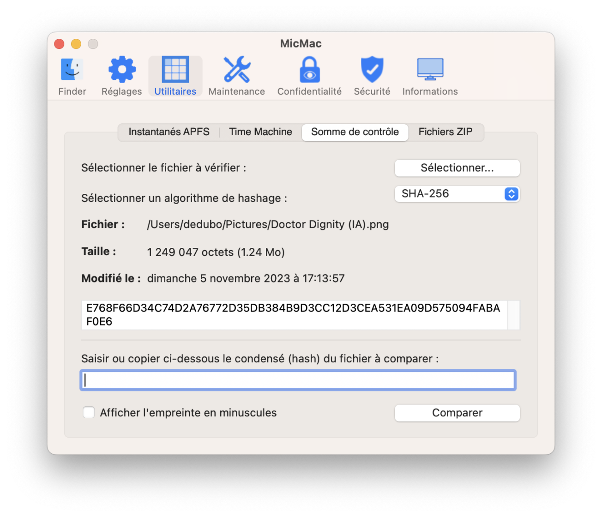Open the Finder section icon
Screen dimensions: 602x517
(x=72, y=70)
